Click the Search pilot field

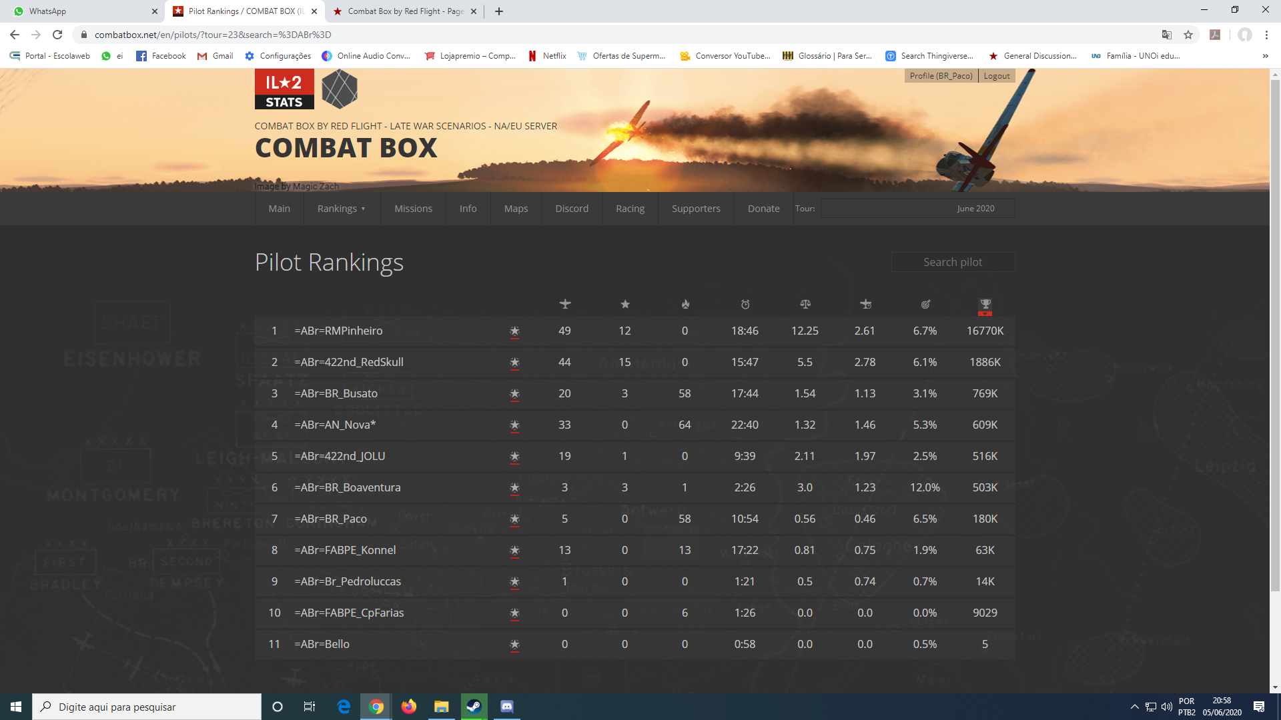click(x=953, y=262)
